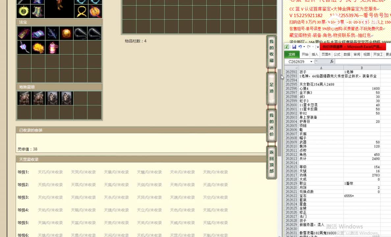The height and width of the screenshot is (237, 391).
Task: Click value 1600 in column B
Action: pos(362,89)
